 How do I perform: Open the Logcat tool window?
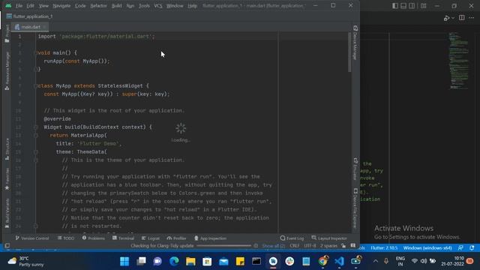[151, 238]
